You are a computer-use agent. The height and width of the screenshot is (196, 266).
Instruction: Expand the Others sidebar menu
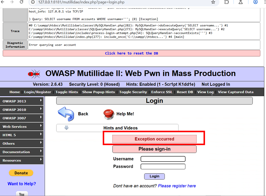click(x=22, y=144)
